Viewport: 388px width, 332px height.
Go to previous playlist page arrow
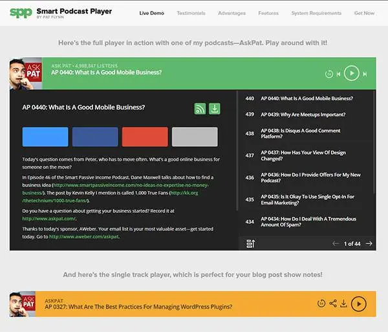tap(336, 243)
